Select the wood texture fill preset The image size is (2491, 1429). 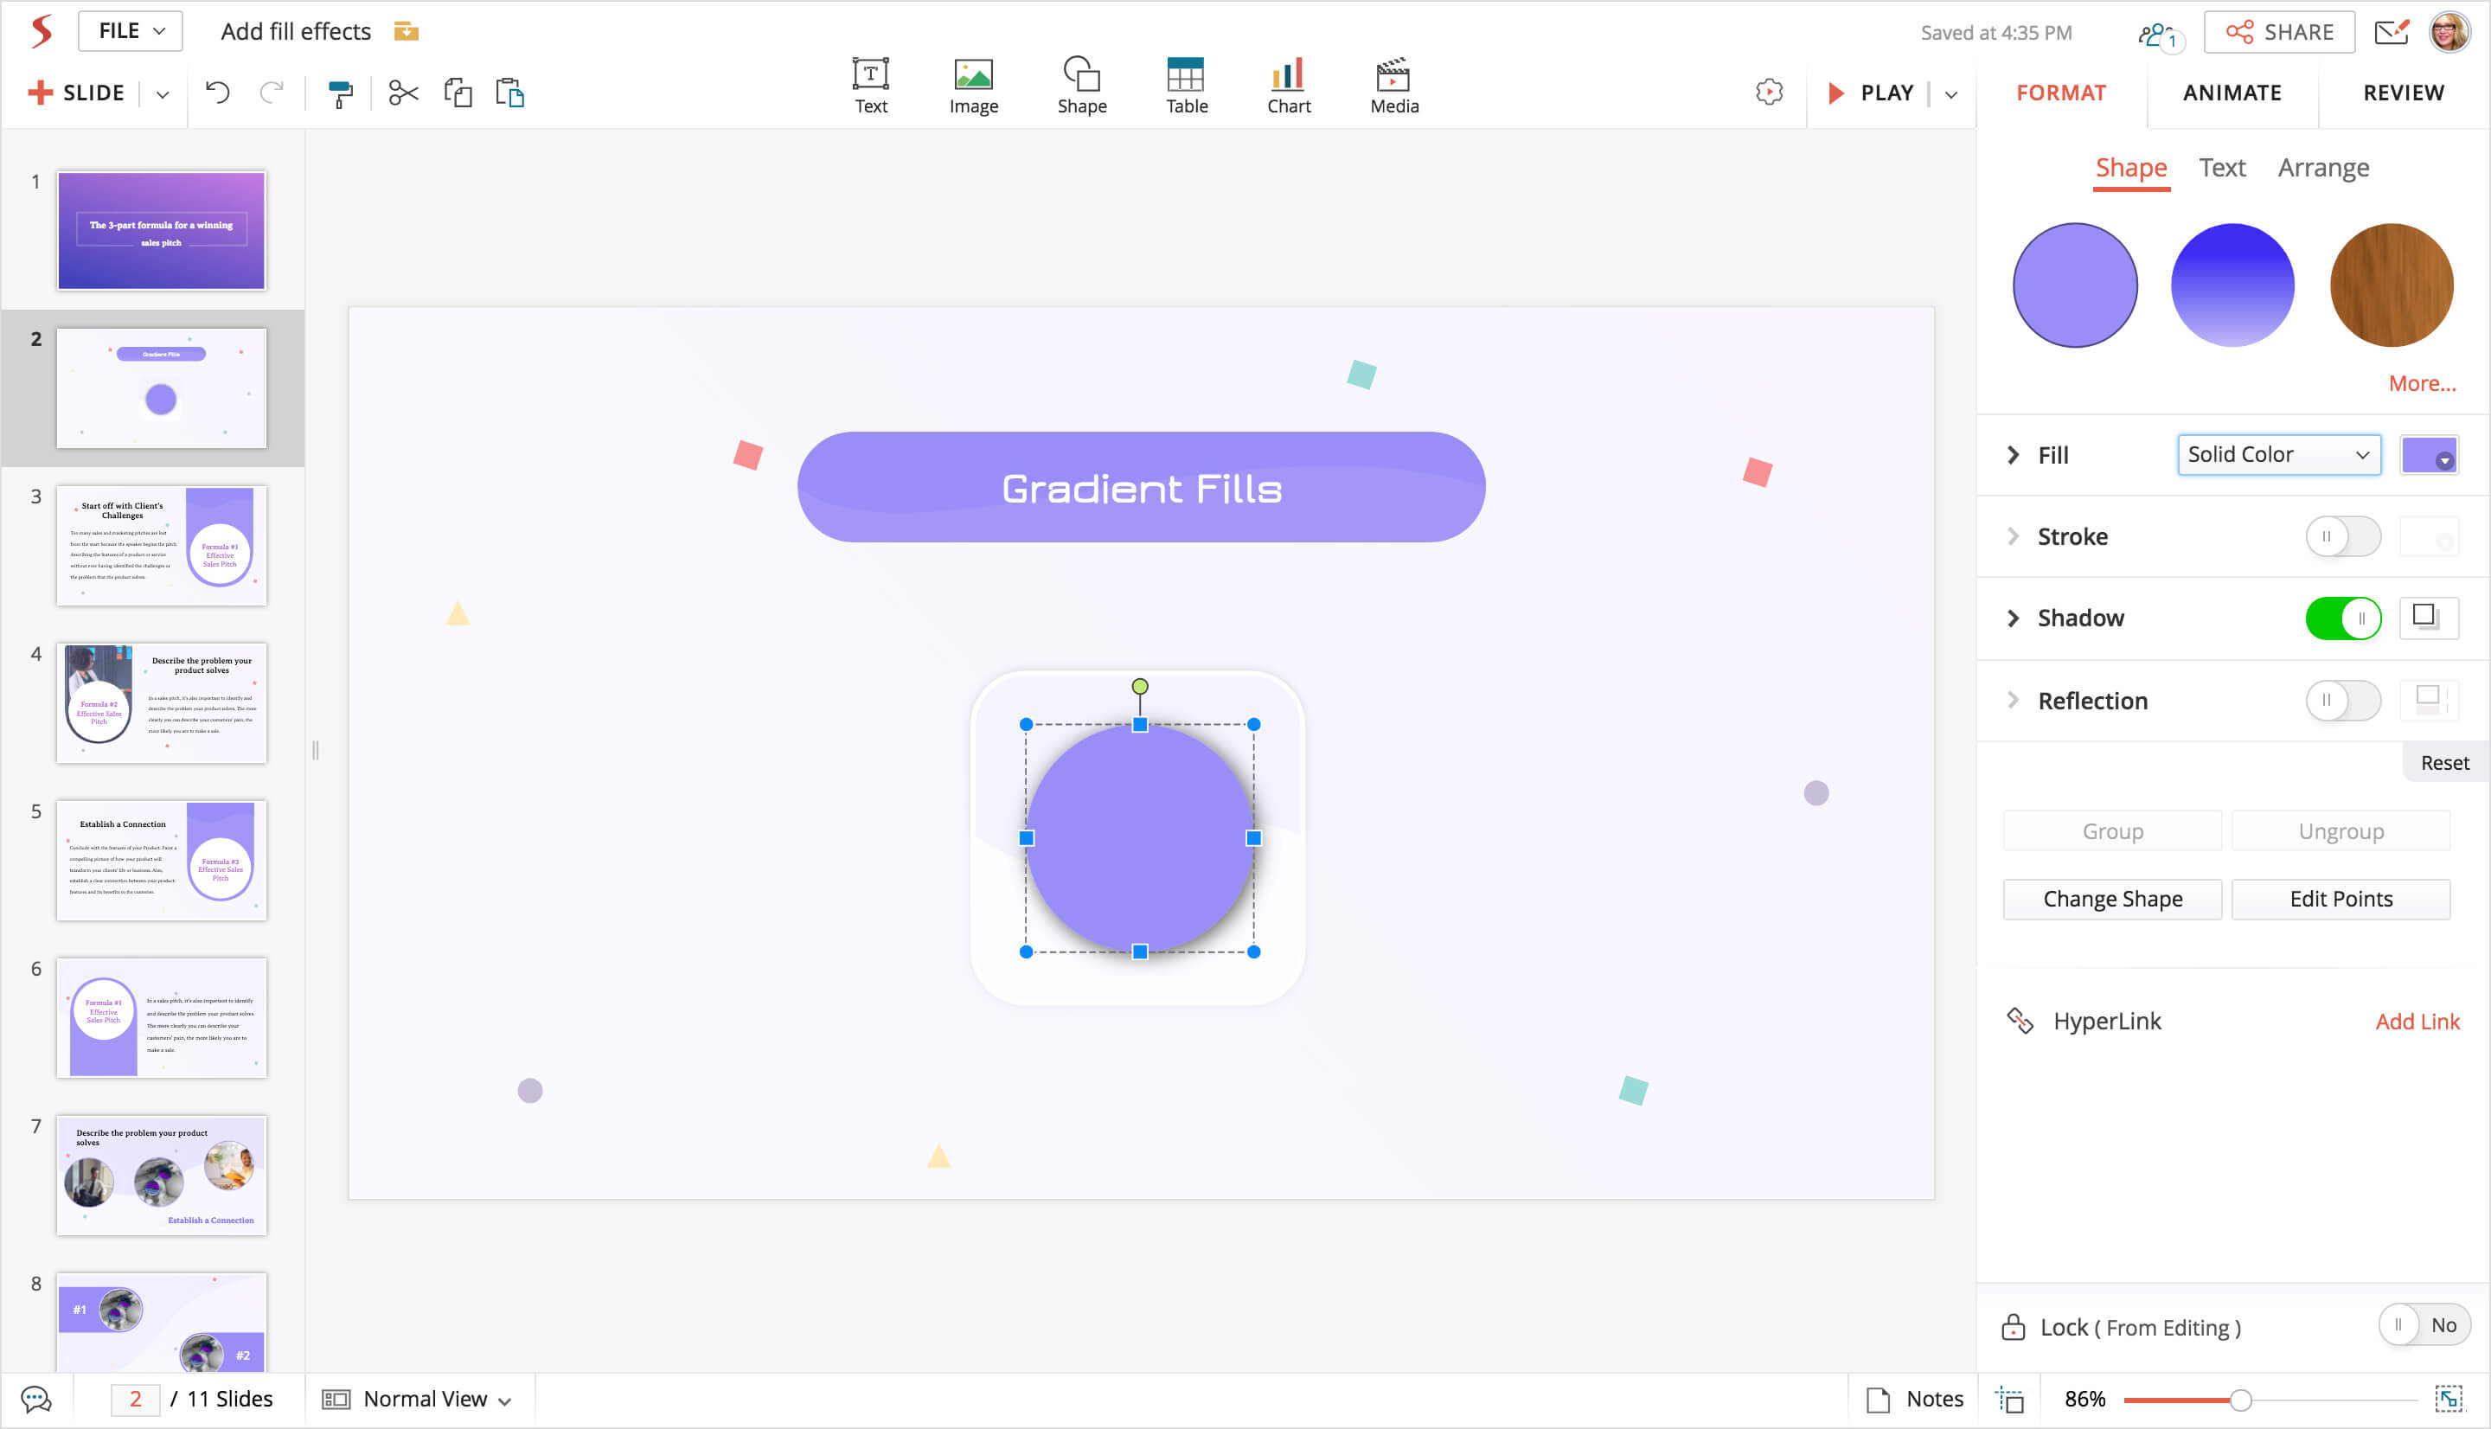click(2390, 285)
